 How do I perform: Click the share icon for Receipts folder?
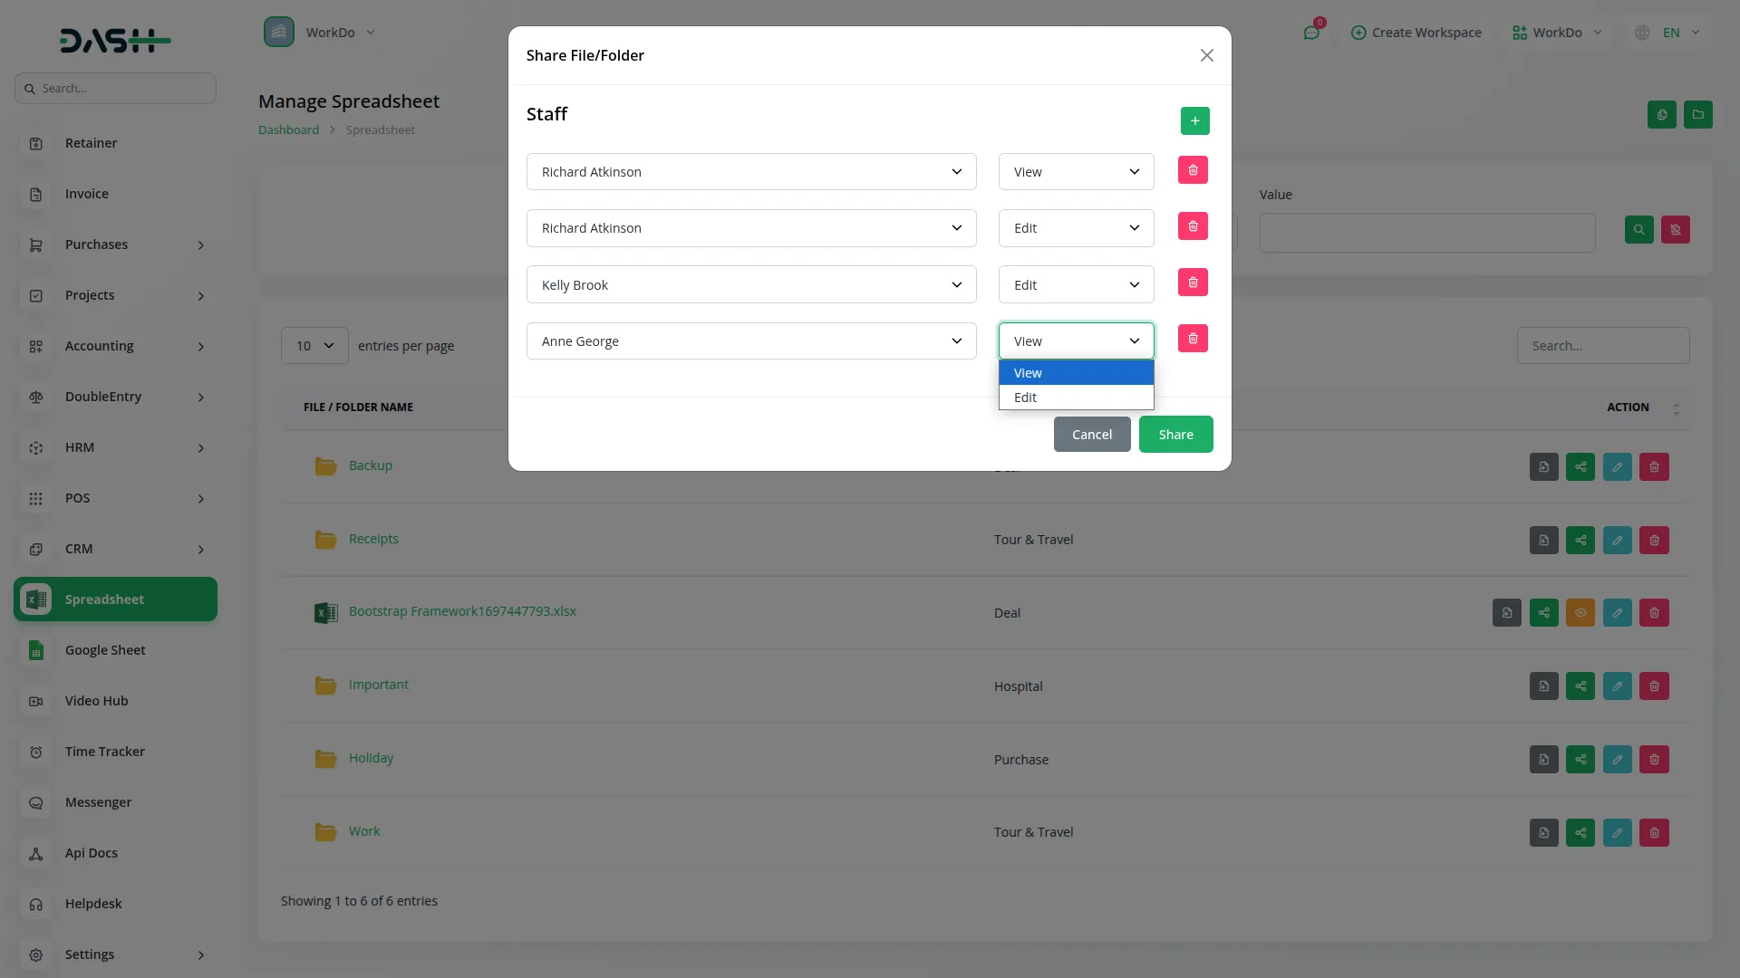[x=1580, y=541]
